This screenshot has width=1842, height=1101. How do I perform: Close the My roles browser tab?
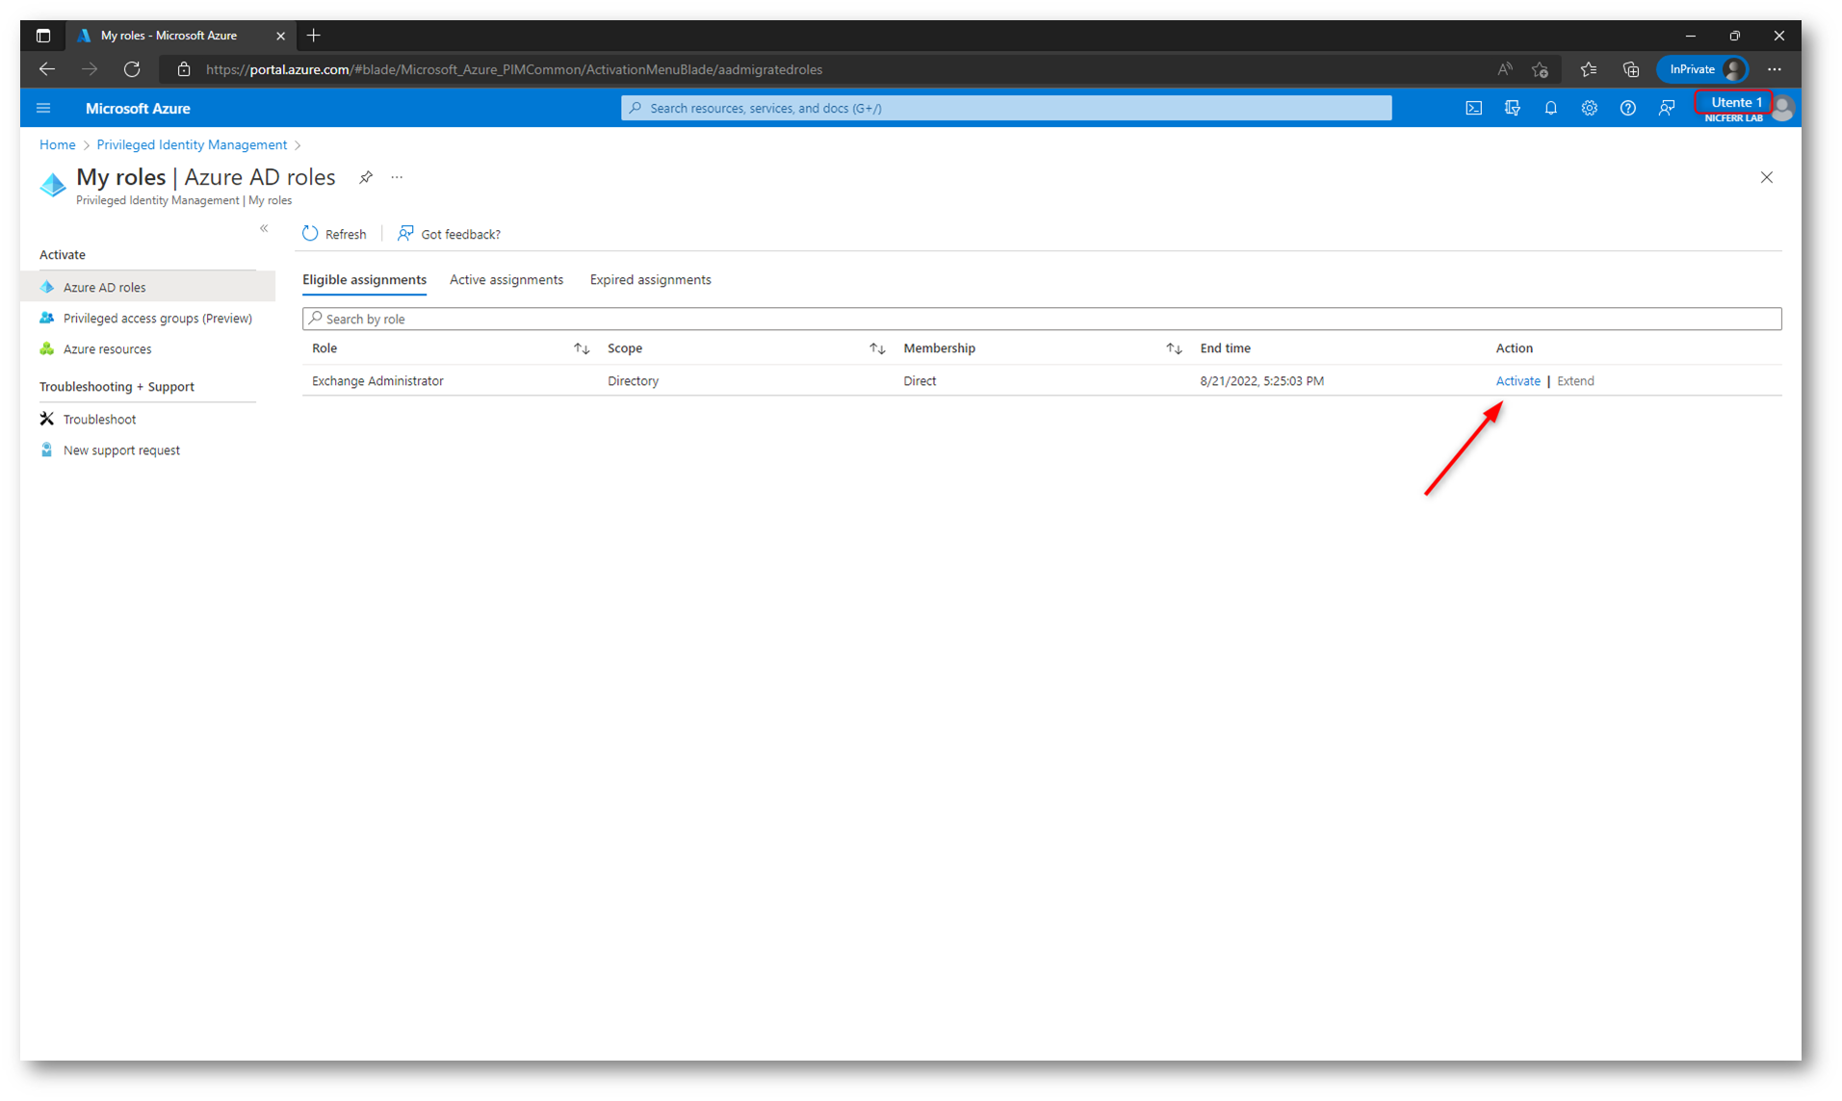click(x=280, y=36)
